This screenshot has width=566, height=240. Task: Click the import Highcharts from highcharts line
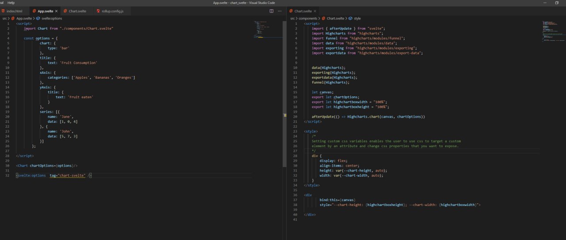[348, 33]
